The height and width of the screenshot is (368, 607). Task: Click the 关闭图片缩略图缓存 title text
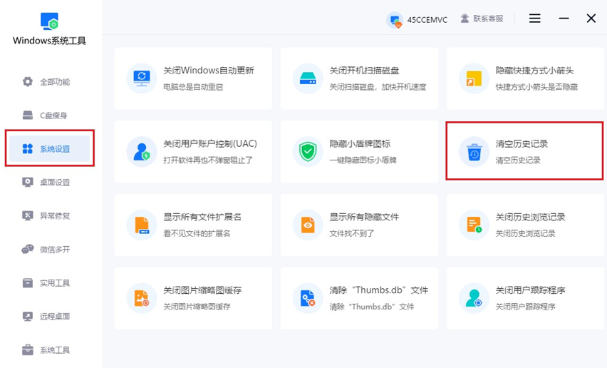[x=202, y=290]
